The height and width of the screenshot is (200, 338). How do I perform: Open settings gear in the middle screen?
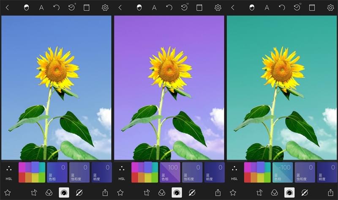(x=218, y=8)
